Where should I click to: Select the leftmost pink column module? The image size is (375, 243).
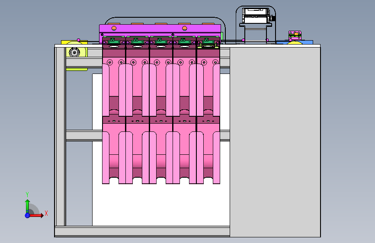(x=114, y=110)
